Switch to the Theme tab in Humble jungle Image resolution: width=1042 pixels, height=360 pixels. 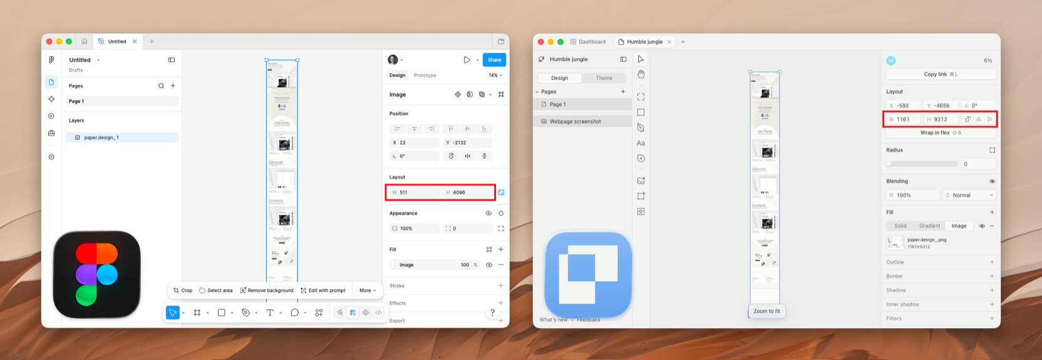pyautogui.click(x=604, y=78)
